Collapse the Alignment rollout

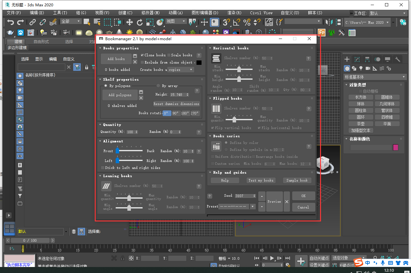tap(100, 141)
